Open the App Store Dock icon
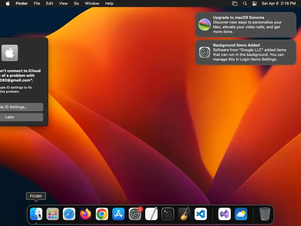This screenshot has width=301, height=226. click(118, 214)
